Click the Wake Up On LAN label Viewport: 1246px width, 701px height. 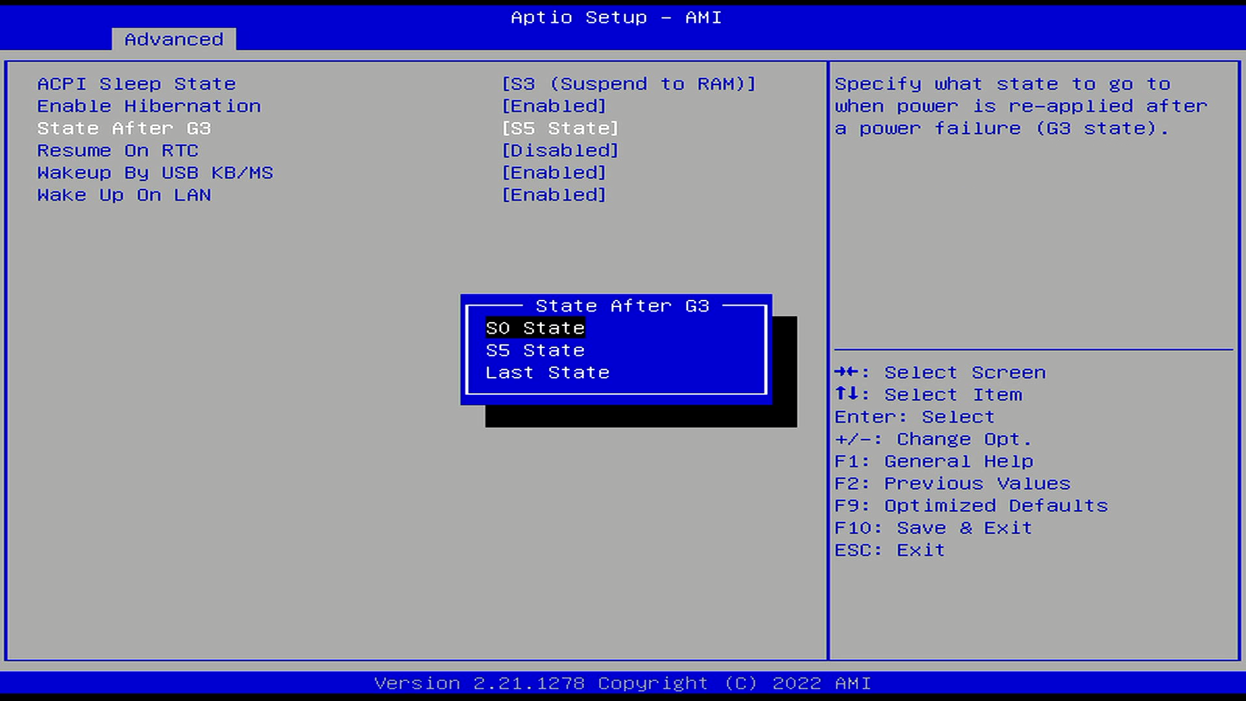pyautogui.click(x=124, y=195)
